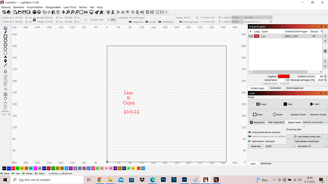Click the Radial Array tool icon
Viewport: 328px width, 184px height.
5,99
